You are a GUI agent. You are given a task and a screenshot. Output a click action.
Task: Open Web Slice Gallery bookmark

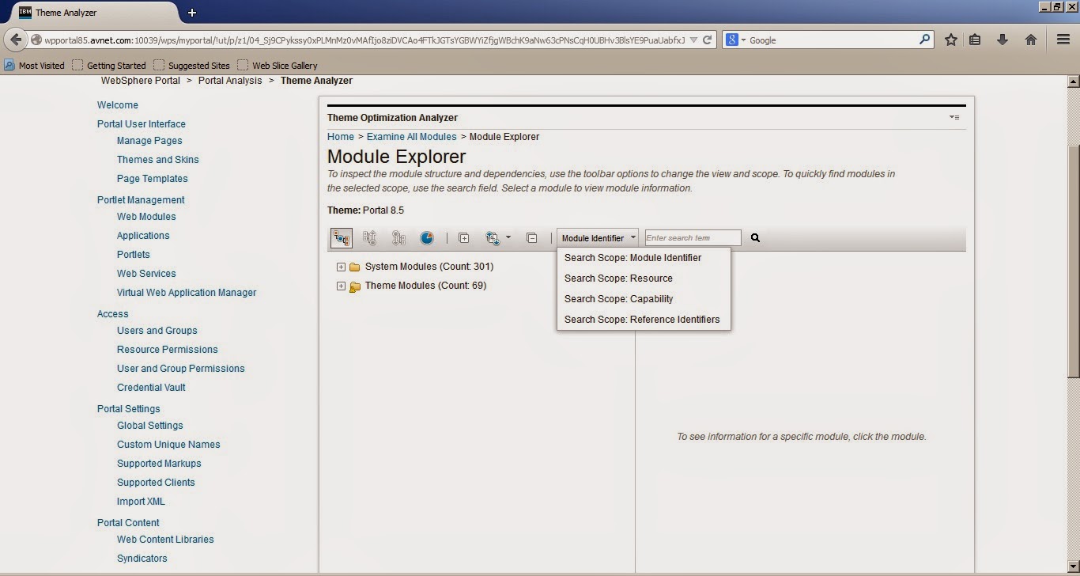click(278, 66)
